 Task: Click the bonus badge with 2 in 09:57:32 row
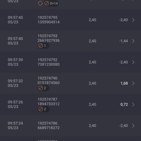click(x=43, y=88)
